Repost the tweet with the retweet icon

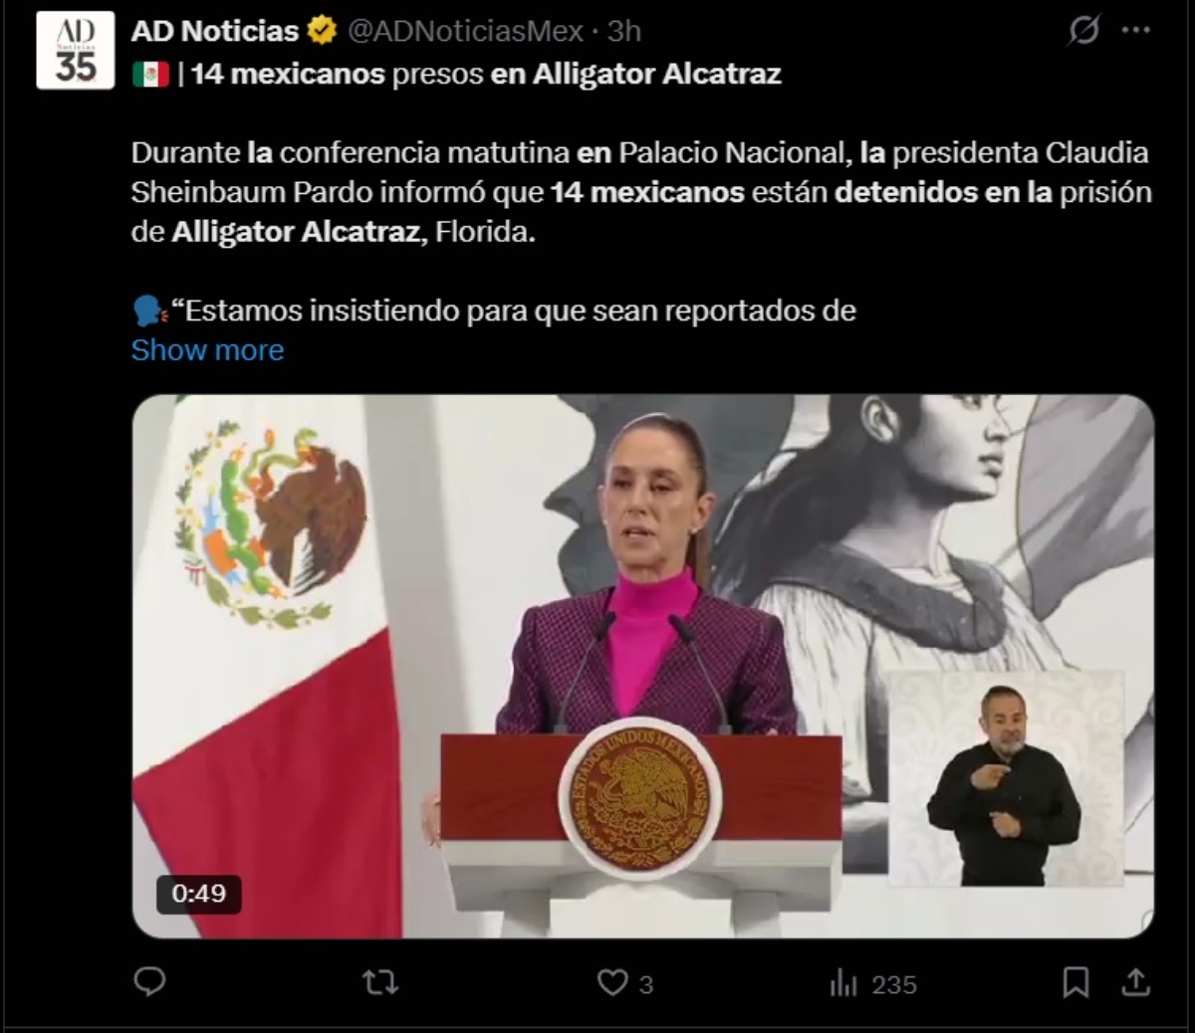point(380,983)
